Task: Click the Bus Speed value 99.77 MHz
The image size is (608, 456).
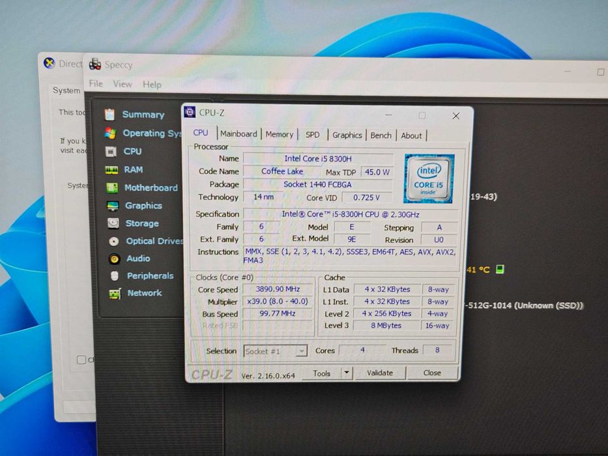Action: [x=278, y=313]
